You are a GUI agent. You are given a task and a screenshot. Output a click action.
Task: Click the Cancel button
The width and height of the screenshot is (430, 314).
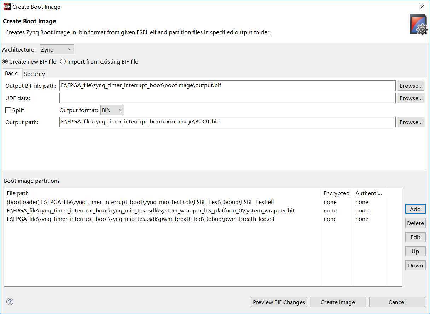(x=397, y=302)
